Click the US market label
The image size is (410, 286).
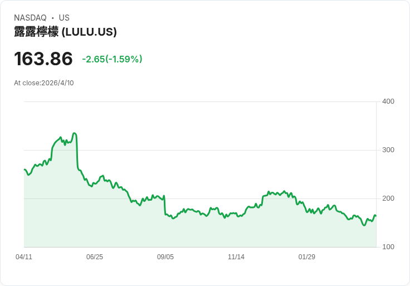tap(64, 18)
